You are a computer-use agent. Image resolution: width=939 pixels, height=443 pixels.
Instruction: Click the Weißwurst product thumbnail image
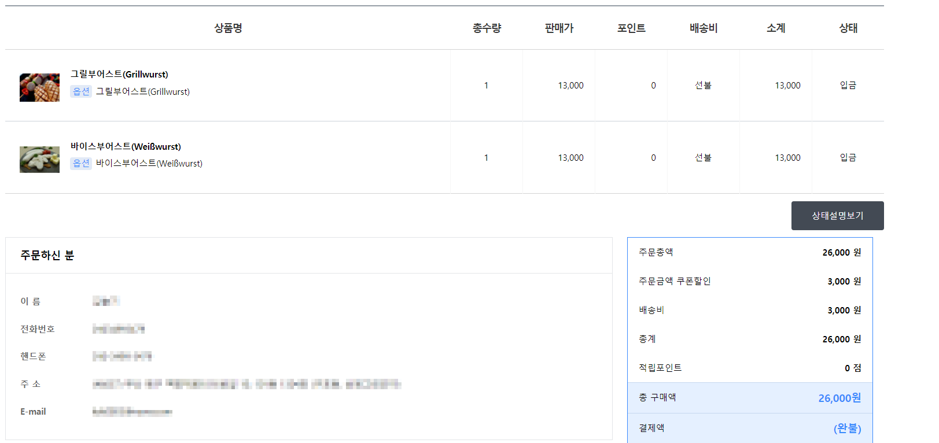39,160
